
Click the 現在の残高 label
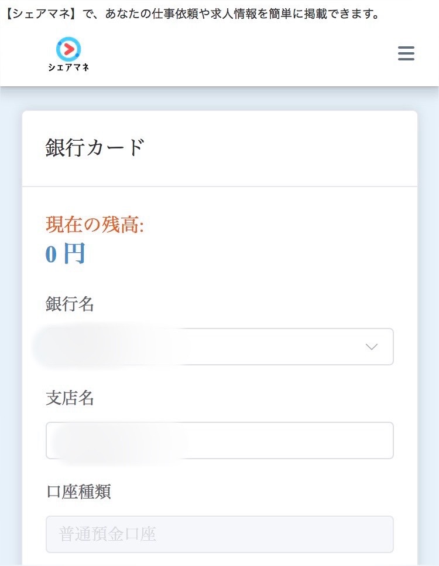coord(95,225)
